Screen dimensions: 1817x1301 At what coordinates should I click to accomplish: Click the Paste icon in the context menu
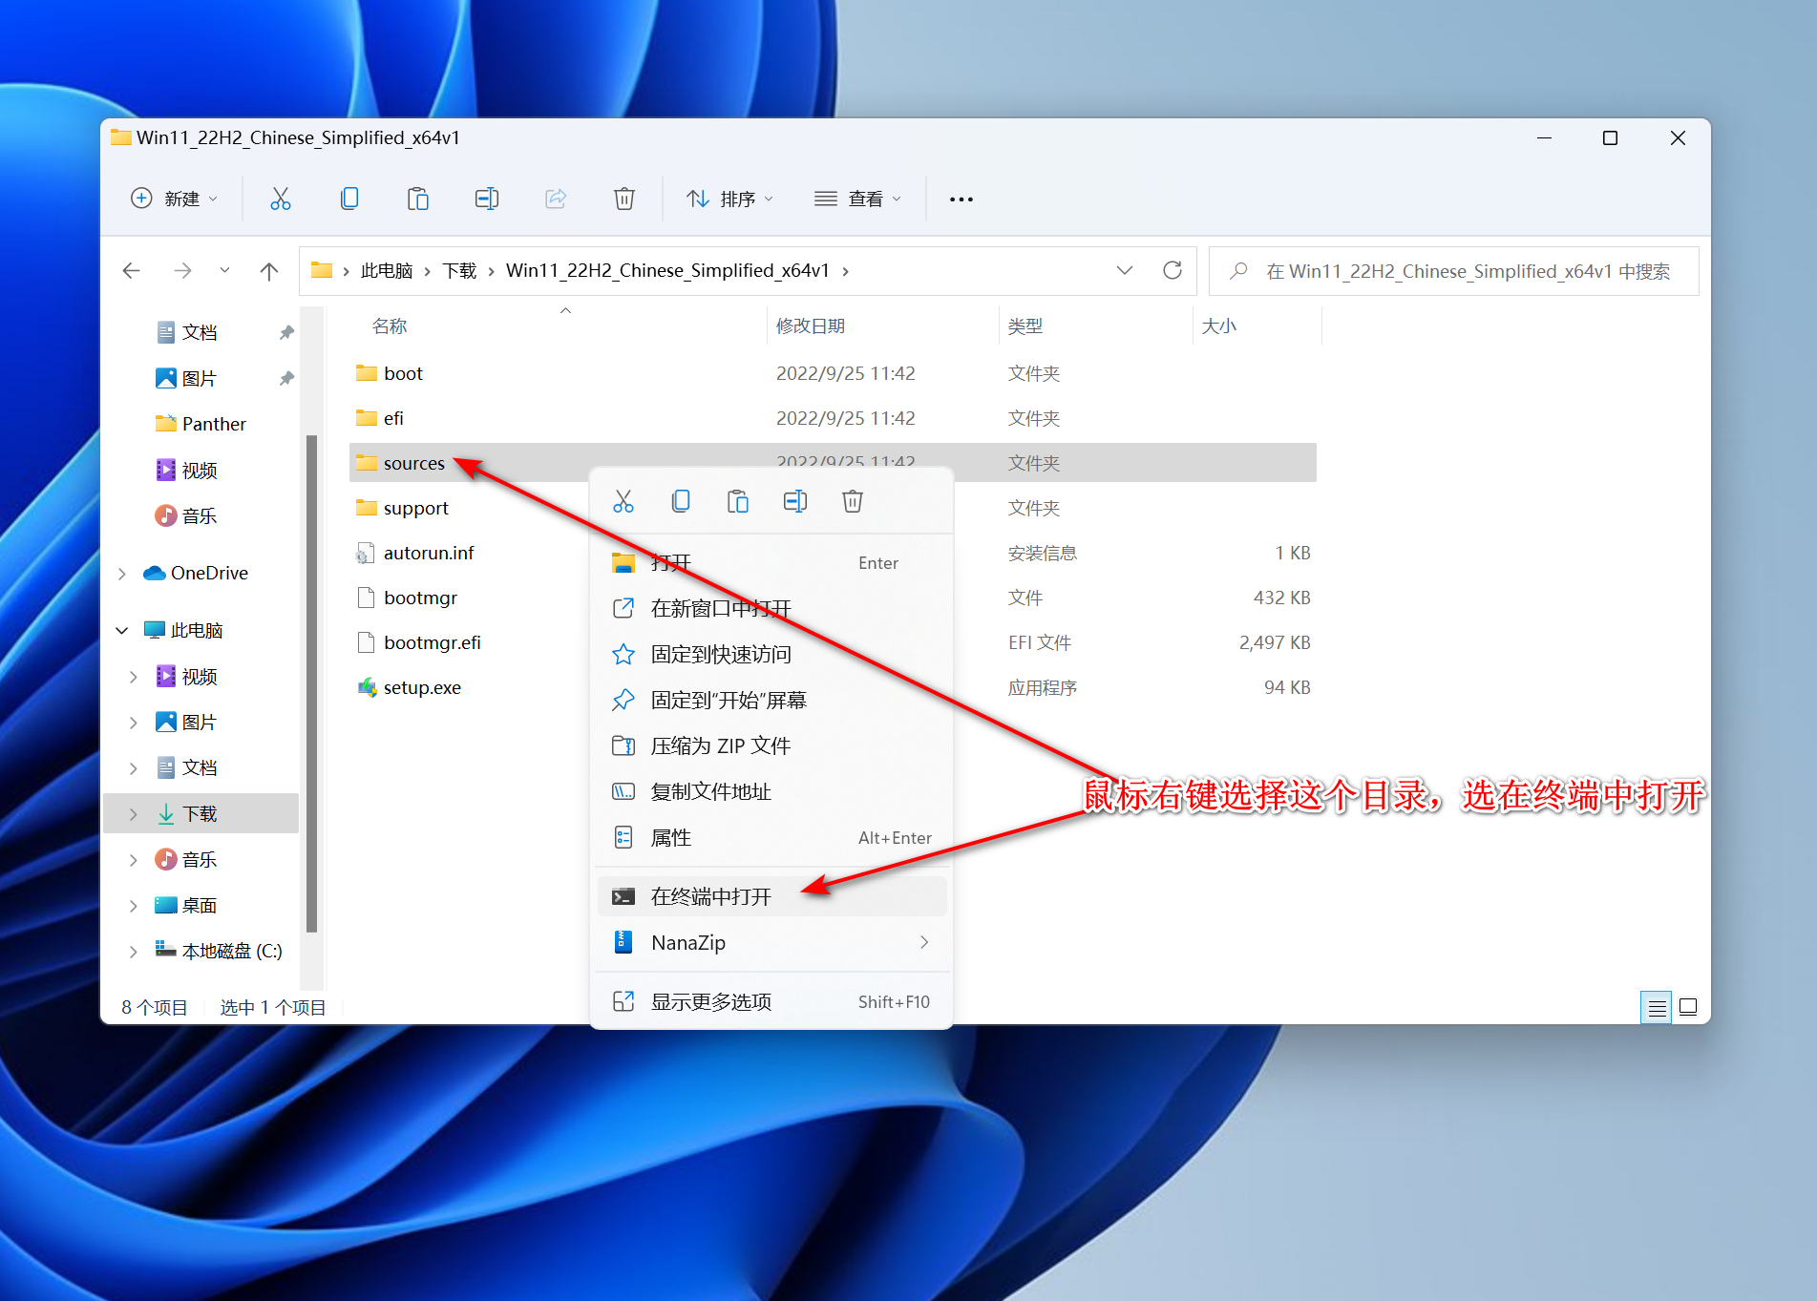pyautogui.click(x=737, y=501)
